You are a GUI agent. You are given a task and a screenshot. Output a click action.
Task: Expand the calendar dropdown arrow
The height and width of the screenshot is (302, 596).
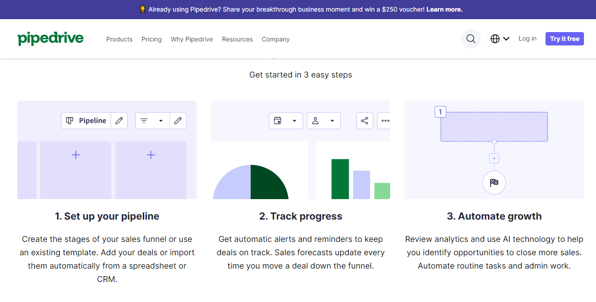tap(294, 121)
